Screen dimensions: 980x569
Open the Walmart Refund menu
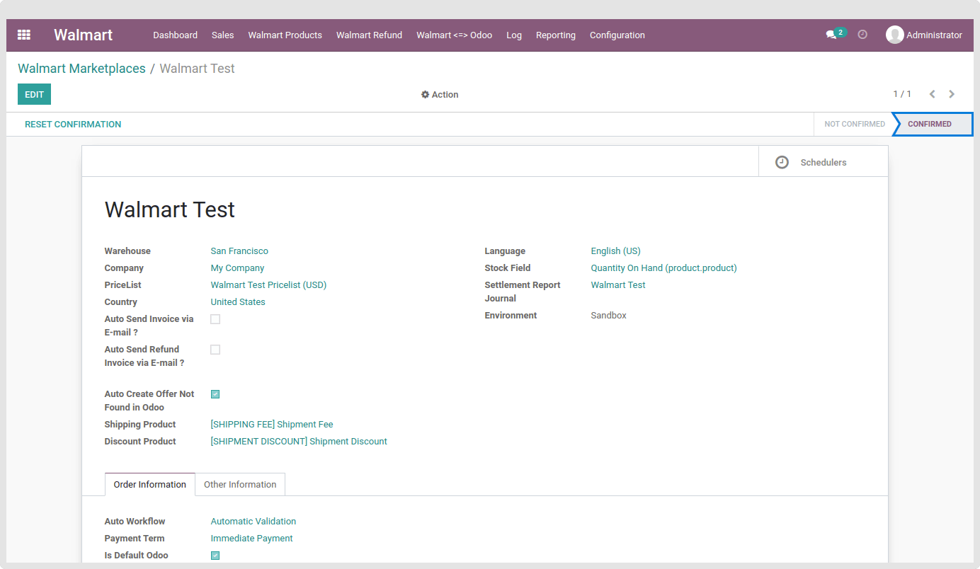369,35
